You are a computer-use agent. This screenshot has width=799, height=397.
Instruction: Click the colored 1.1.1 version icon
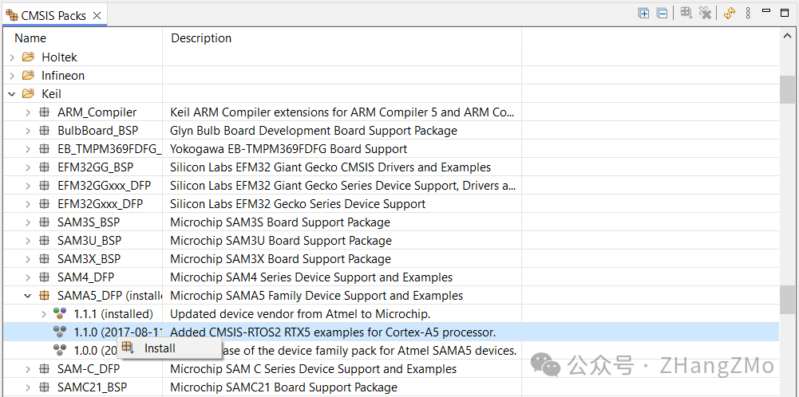(60, 314)
